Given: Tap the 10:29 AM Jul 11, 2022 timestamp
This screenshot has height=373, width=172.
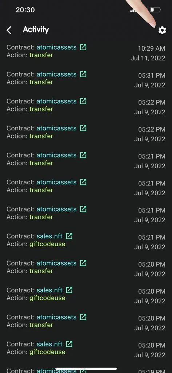Looking at the screenshot, I should pos(148,53).
